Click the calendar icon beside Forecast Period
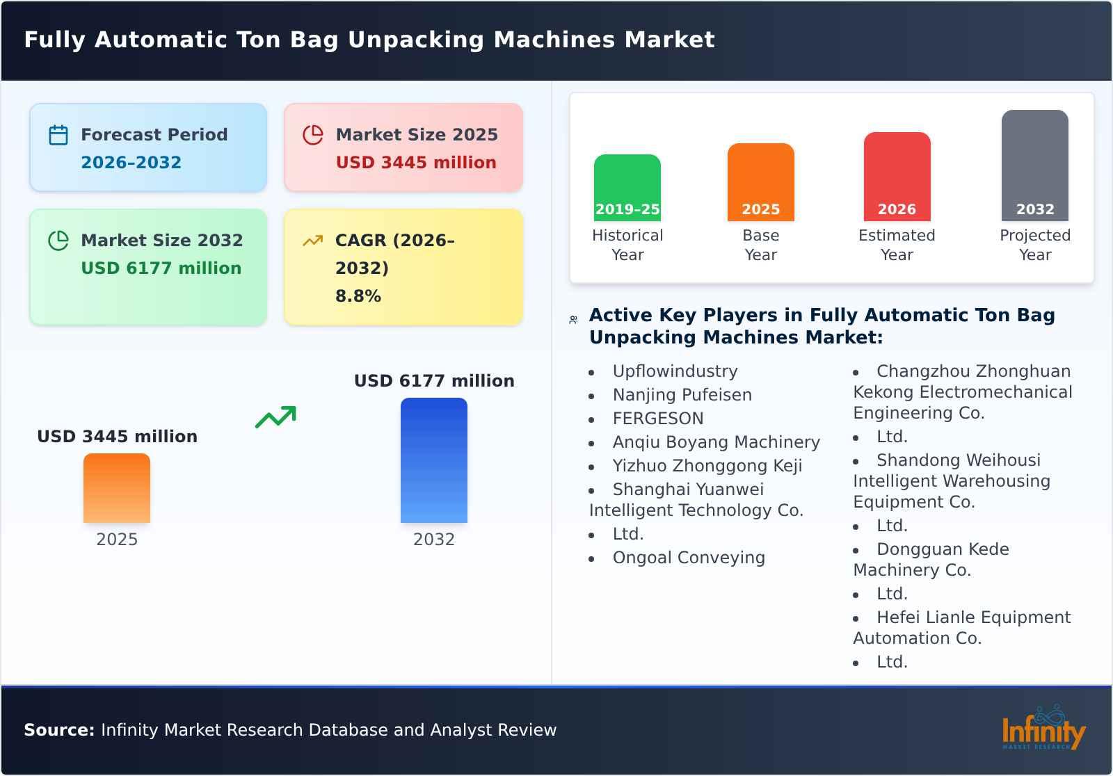This screenshot has width=1113, height=776. coord(58,135)
